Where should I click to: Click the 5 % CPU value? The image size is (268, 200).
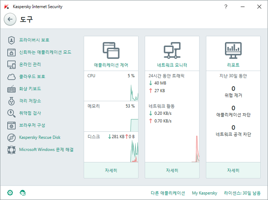pos(131,76)
